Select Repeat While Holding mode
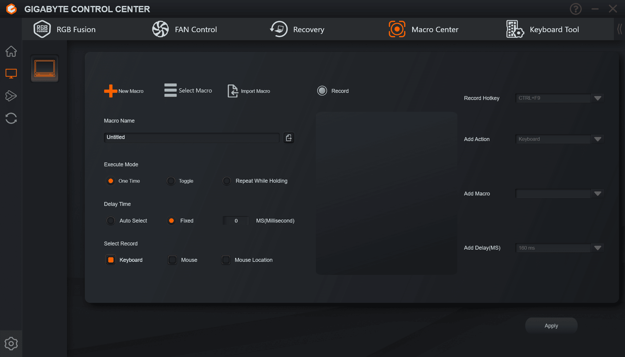 click(x=227, y=181)
